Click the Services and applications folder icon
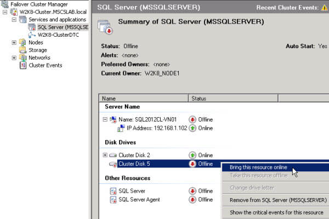The width and height of the screenshot is (329, 219). tap(23, 20)
